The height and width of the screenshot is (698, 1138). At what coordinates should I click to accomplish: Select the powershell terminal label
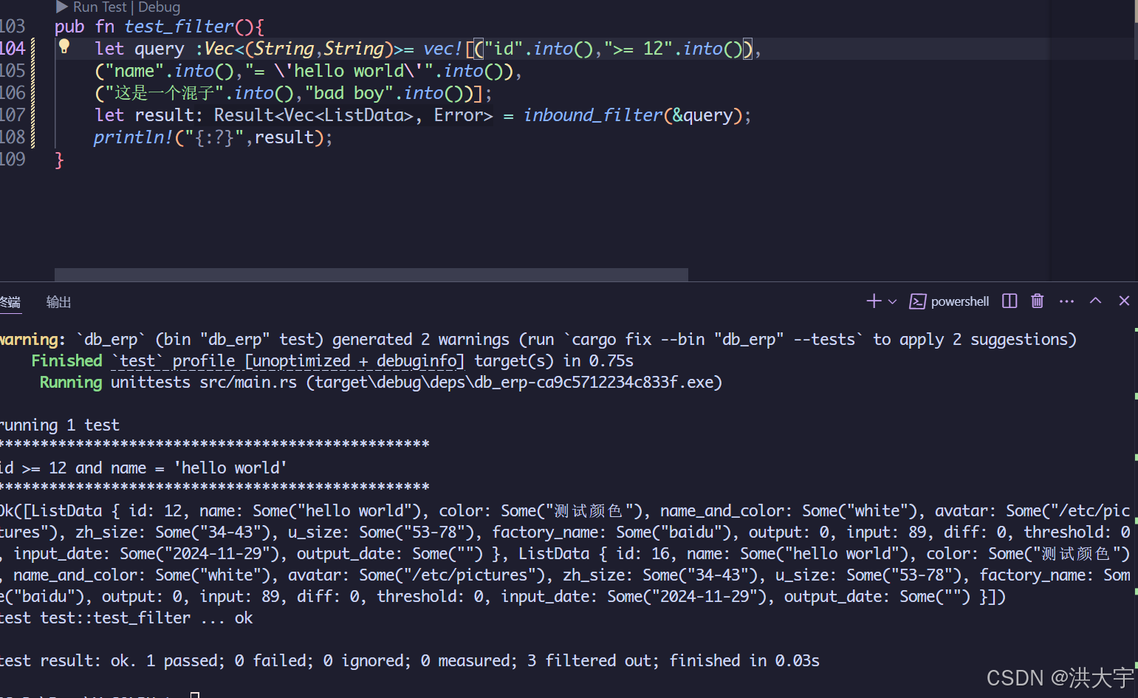[959, 301]
